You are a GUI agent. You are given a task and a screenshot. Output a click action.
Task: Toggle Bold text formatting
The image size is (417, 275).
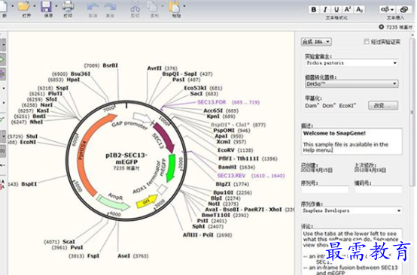coord(314,10)
